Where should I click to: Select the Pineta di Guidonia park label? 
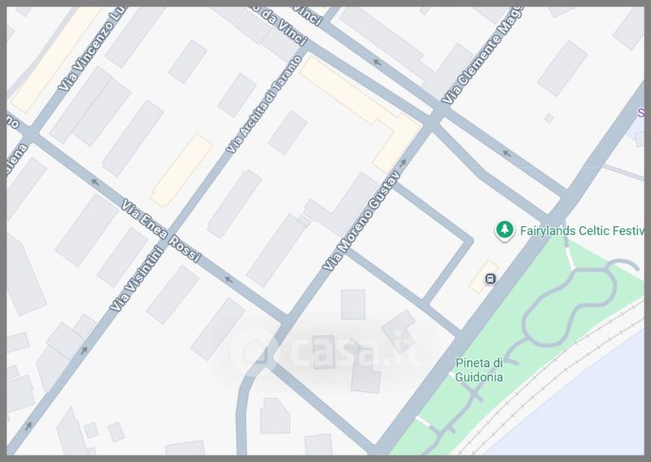tap(479, 370)
